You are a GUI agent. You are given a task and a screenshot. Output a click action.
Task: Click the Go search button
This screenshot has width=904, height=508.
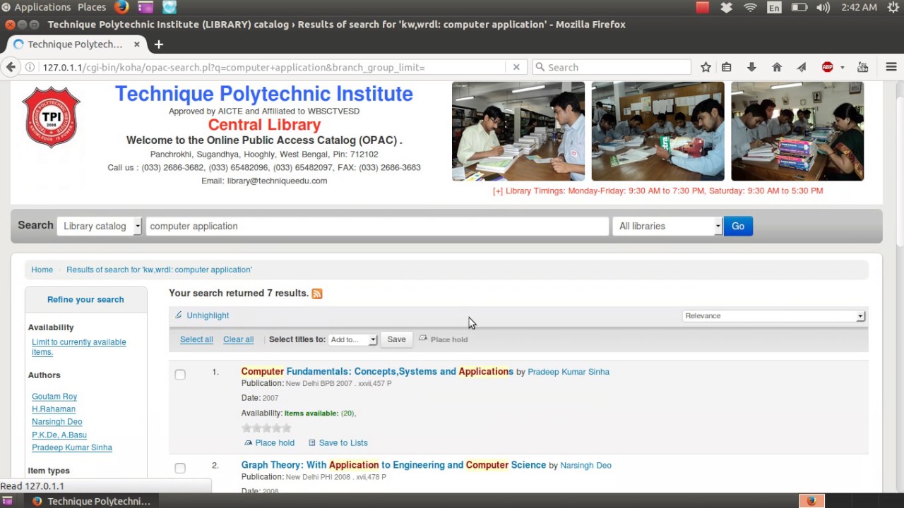(x=738, y=226)
